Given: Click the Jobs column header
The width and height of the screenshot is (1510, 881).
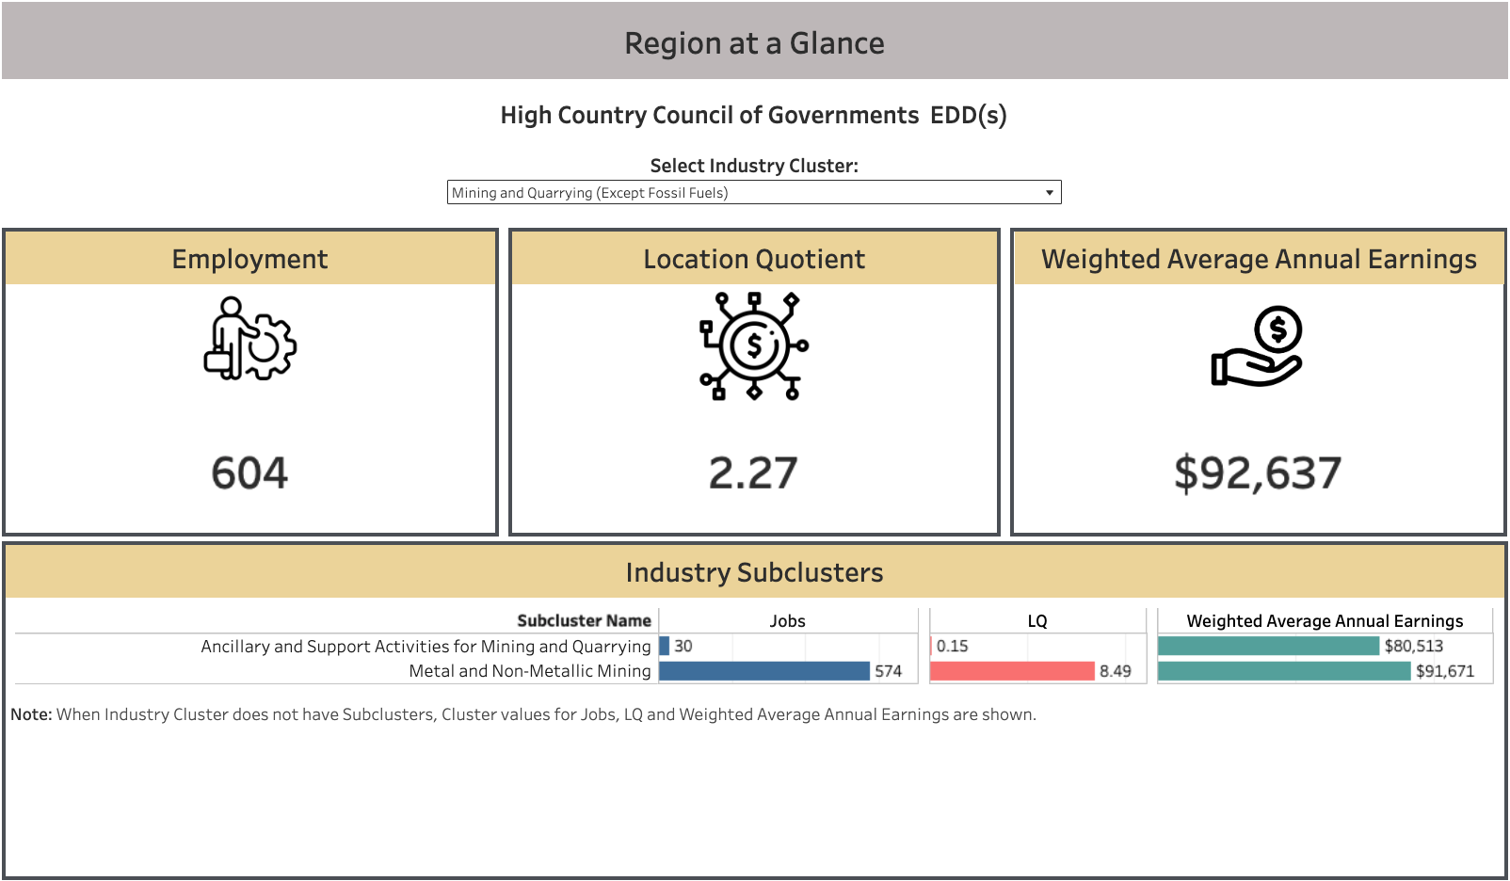Looking at the screenshot, I should click(x=787, y=621).
